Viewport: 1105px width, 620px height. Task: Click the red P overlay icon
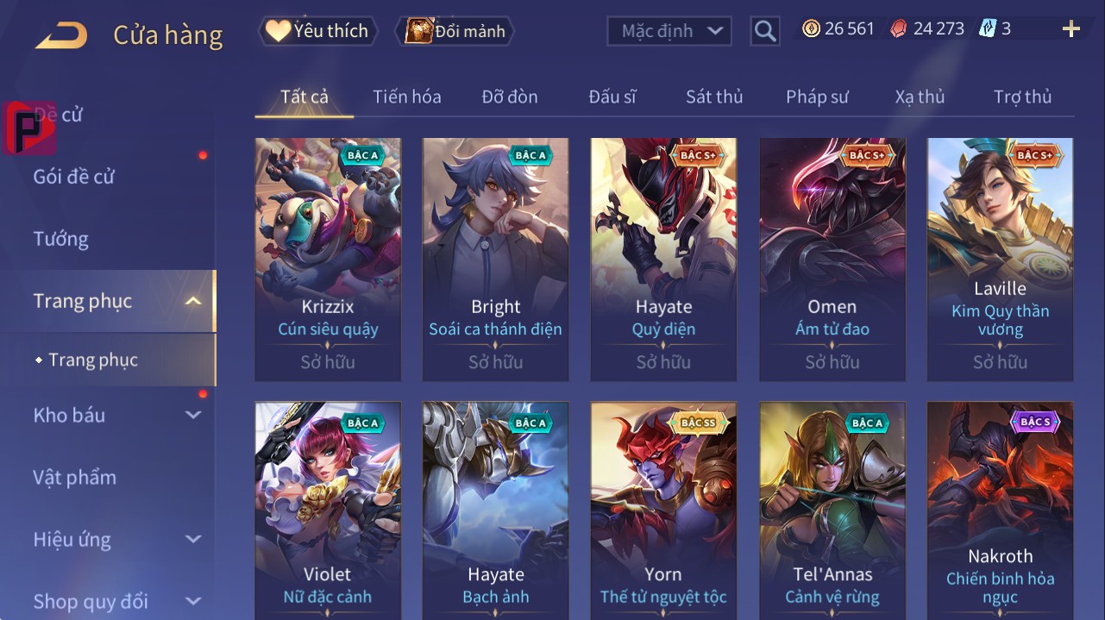pyautogui.click(x=28, y=128)
